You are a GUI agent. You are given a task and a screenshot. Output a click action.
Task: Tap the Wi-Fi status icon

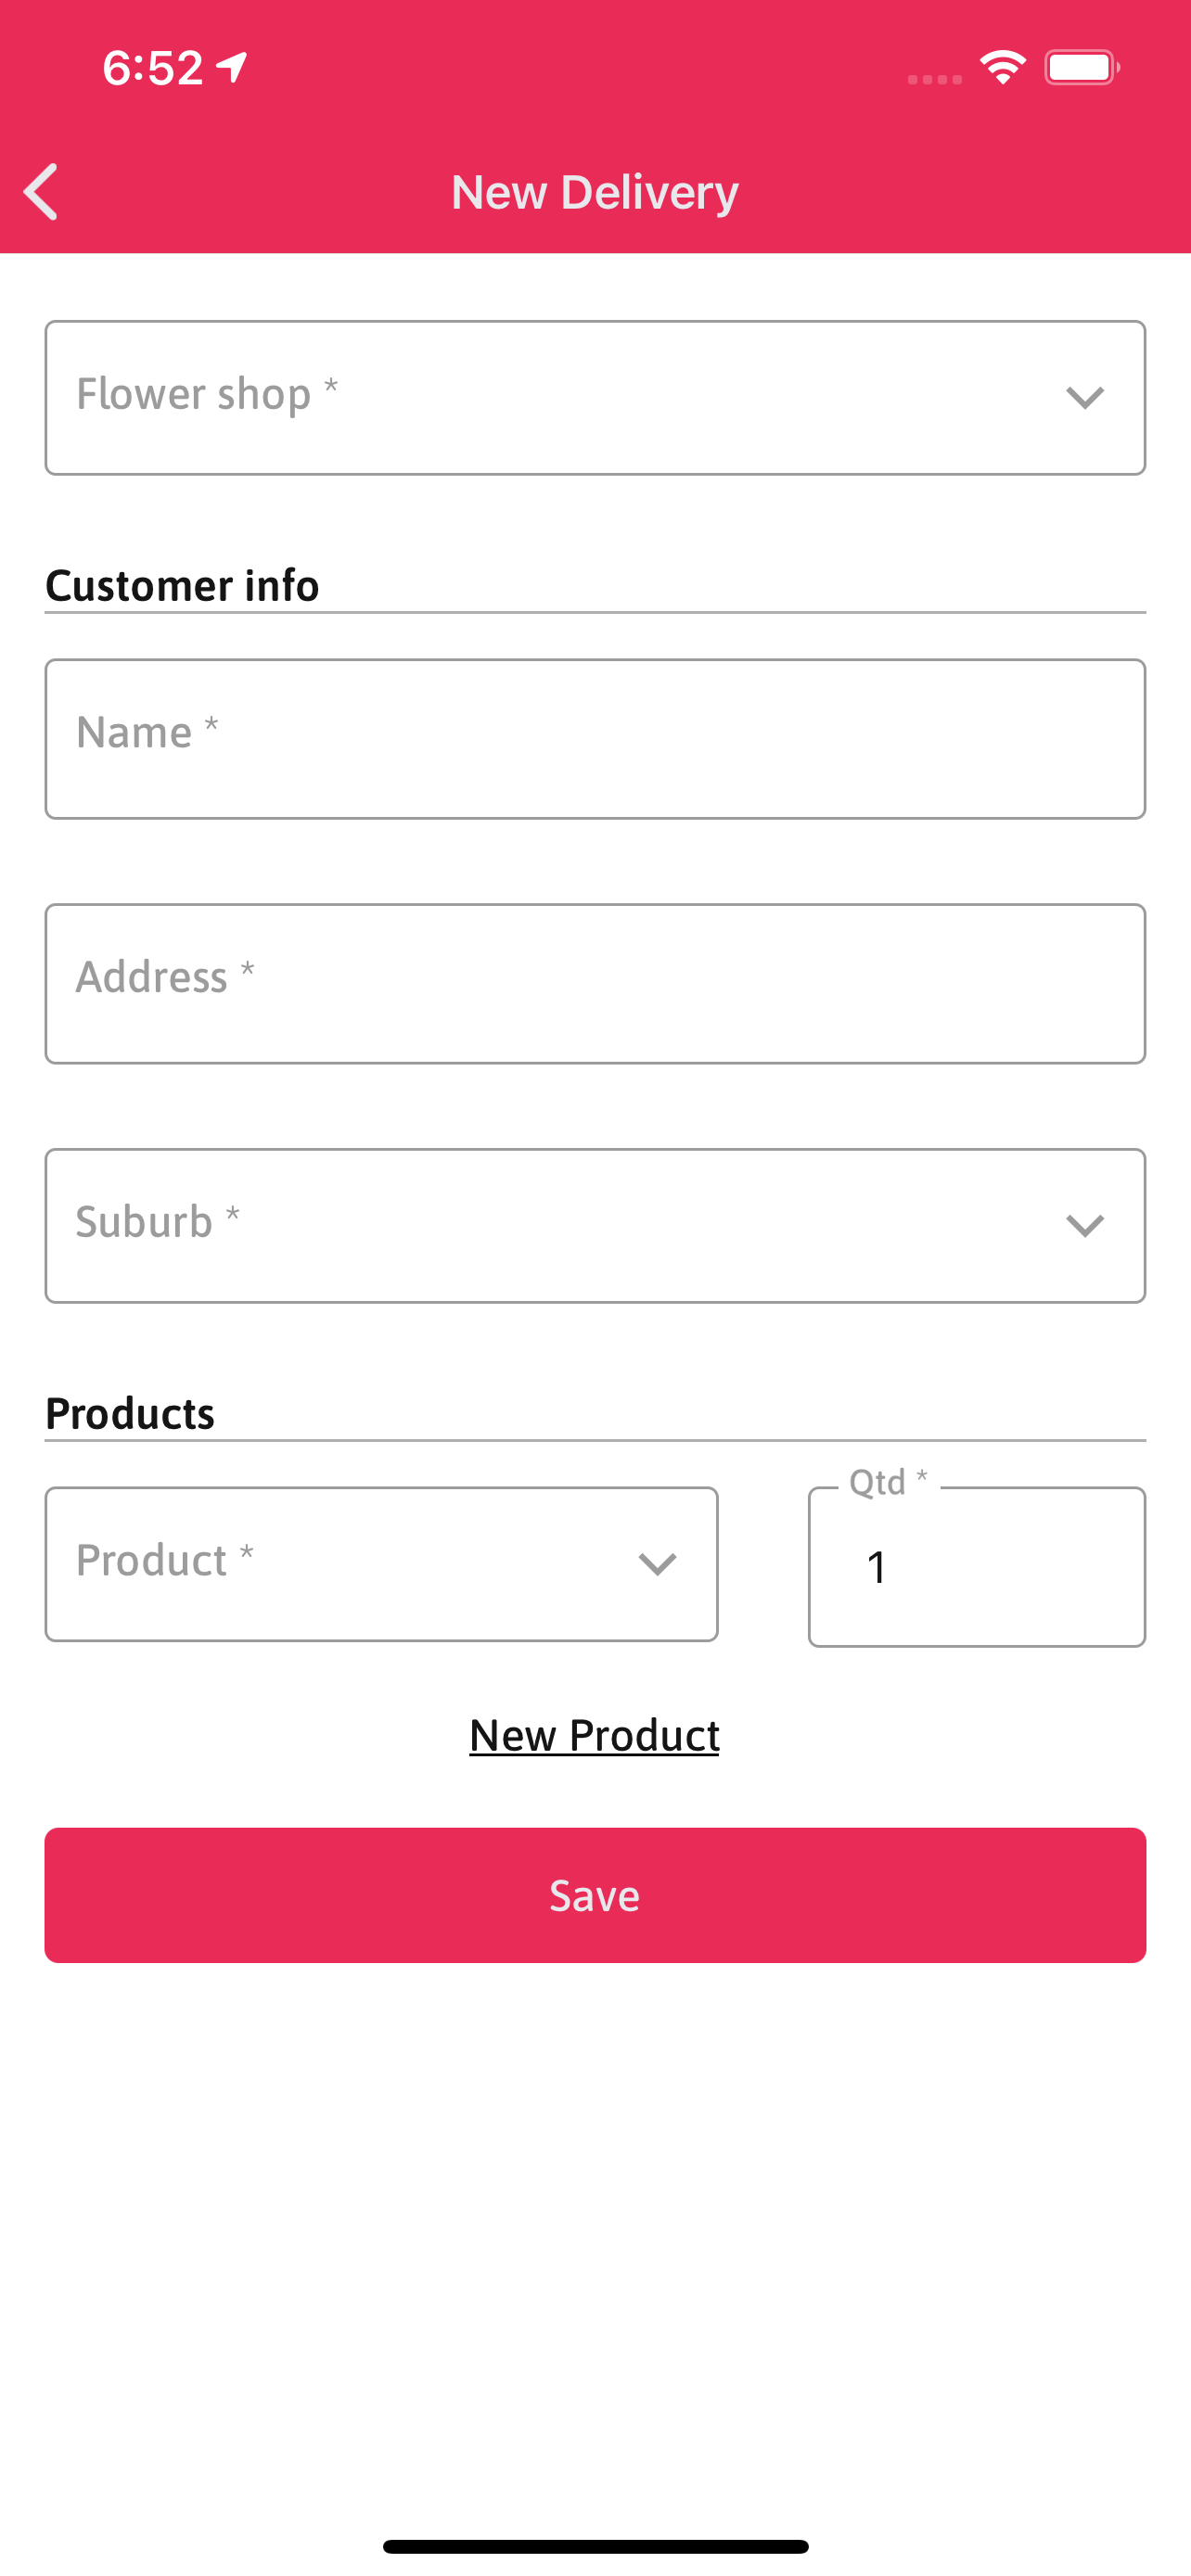pyautogui.click(x=1003, y=67)
